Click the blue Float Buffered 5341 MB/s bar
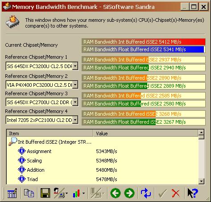The image size is (211, 202). (144, 49)
